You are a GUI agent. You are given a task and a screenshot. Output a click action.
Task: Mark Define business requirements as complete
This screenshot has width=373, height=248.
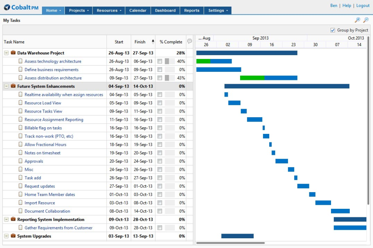coord(160,70)
